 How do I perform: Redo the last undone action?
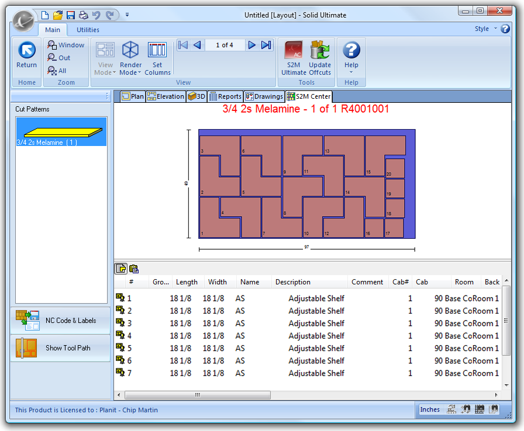[109, 15]
